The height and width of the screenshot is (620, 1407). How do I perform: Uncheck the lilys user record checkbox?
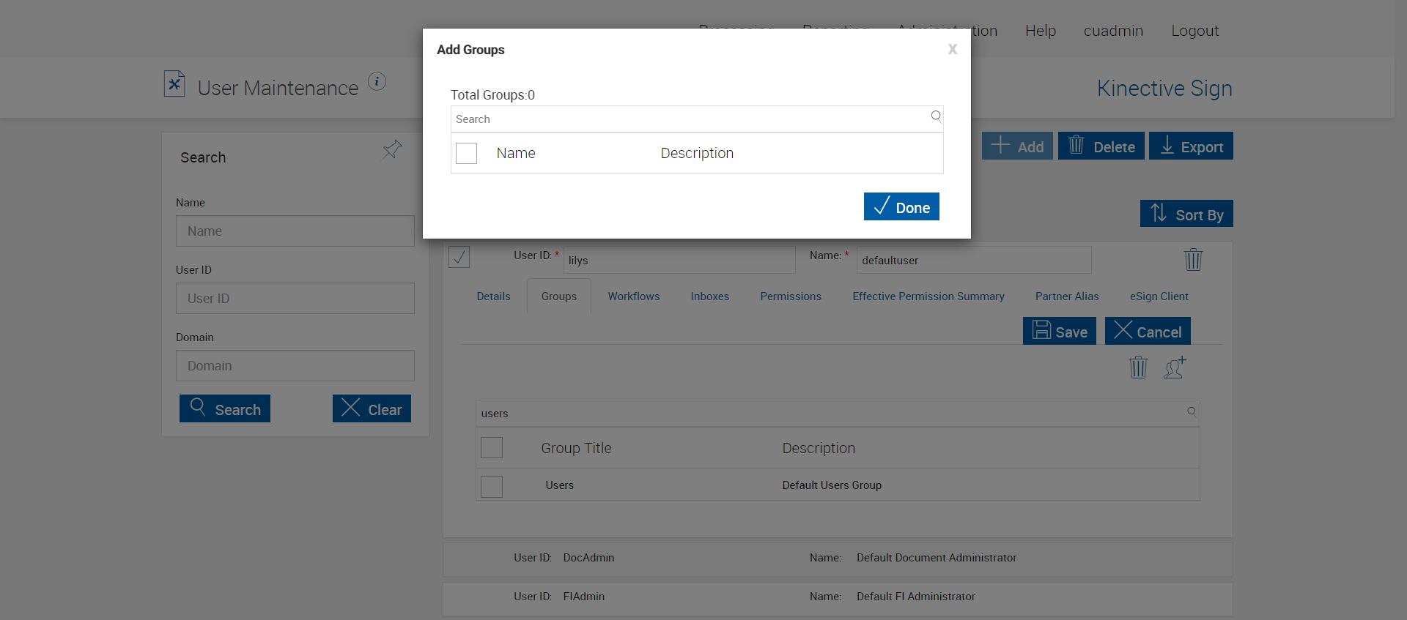pos(459,257)
